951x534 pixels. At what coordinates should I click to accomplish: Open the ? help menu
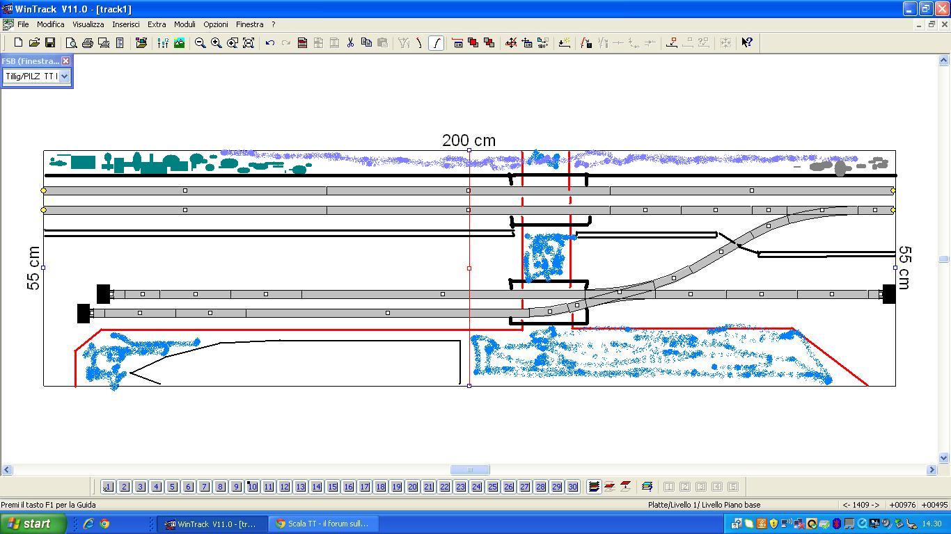274,24
